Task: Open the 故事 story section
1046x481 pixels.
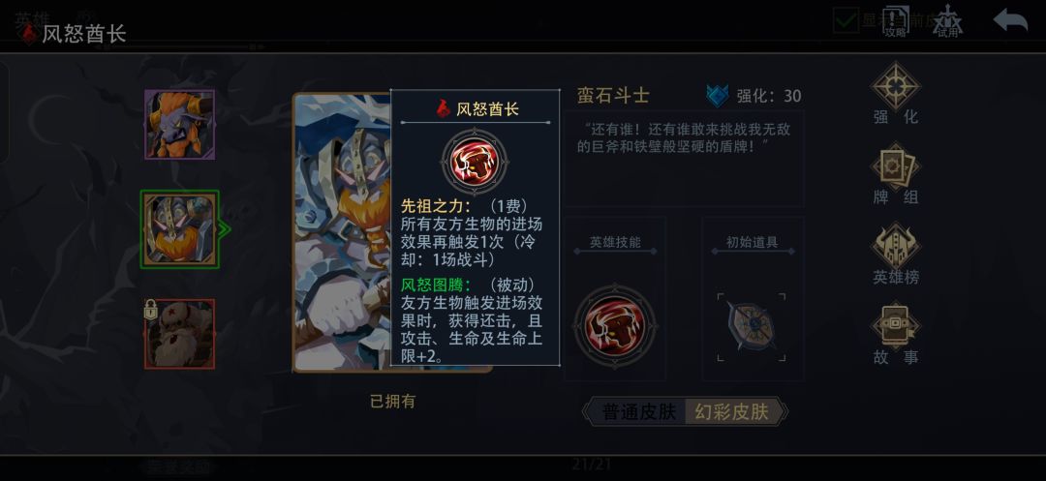Action: (x=895, y=333)
